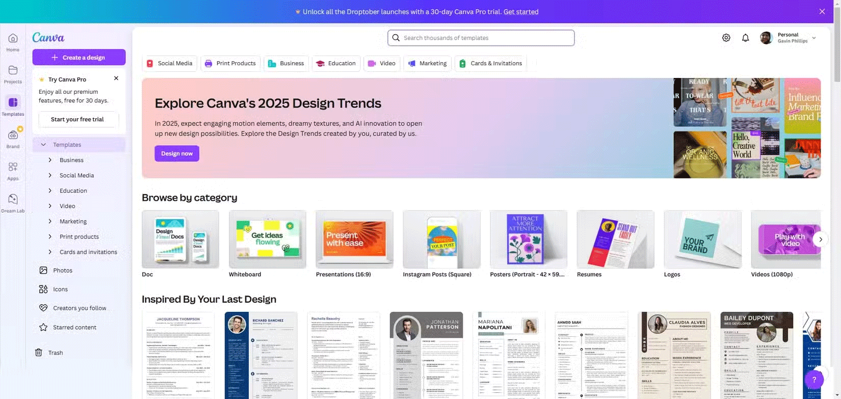Select the Business category chip
The height and width of the screenshot is (399, 841).
286,63
